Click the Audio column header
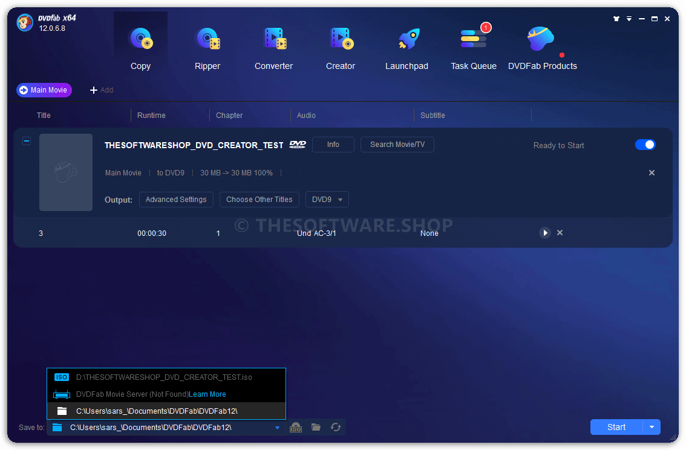686x450 pixels. pyautogui.click(x=306, y=116)
